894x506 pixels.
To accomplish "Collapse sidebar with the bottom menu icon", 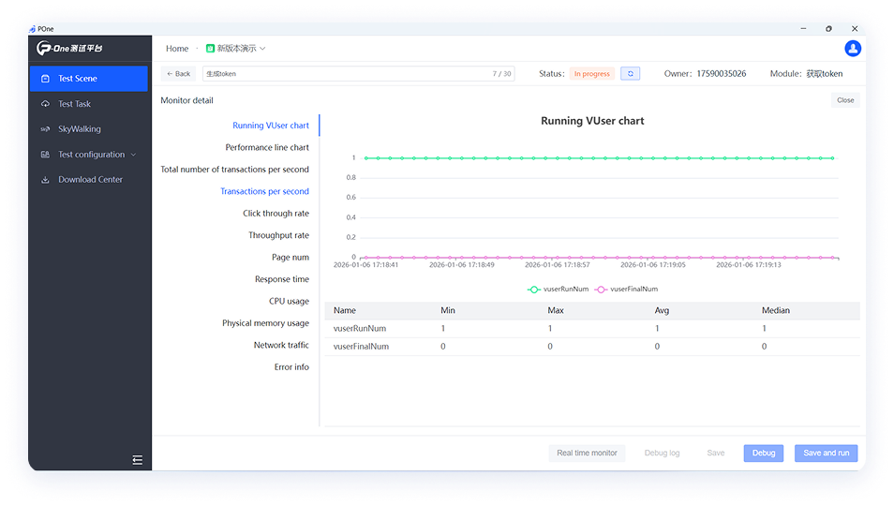I will pyautogui.click(x=137, y=459).
